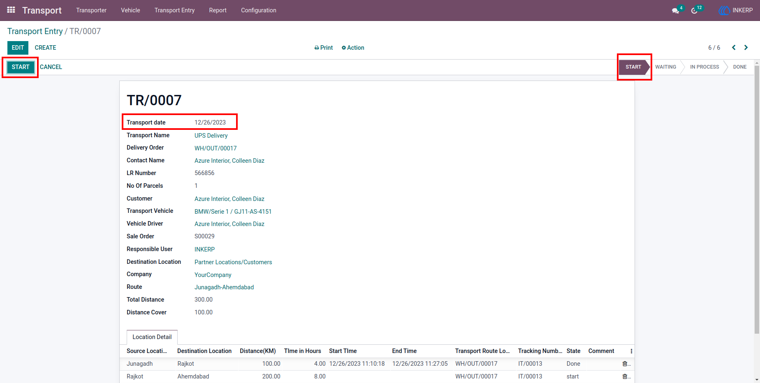Click the Done state in Junagadh row

[x=573, y=364]
